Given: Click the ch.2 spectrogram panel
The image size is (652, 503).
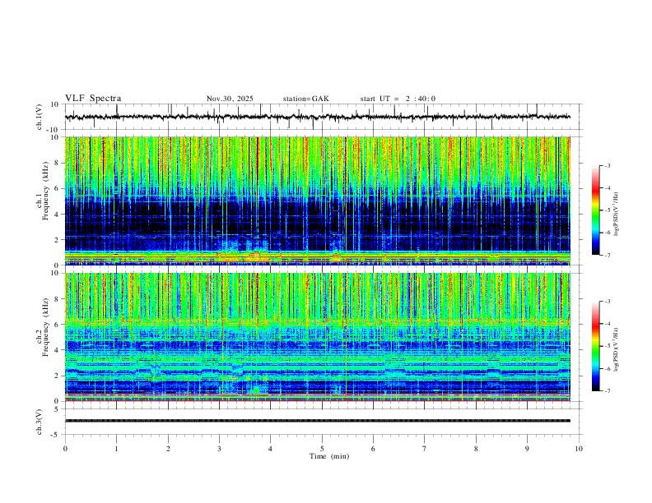Looking at the screenshot, I should (x=318, y=337).
